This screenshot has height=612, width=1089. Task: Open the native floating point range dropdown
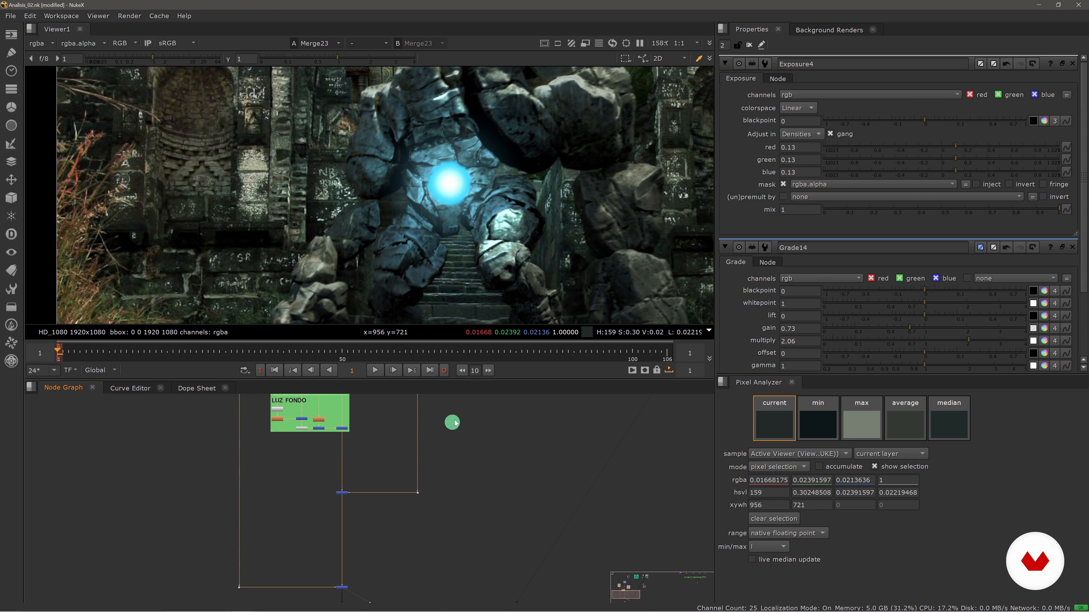tap(788, 533)
